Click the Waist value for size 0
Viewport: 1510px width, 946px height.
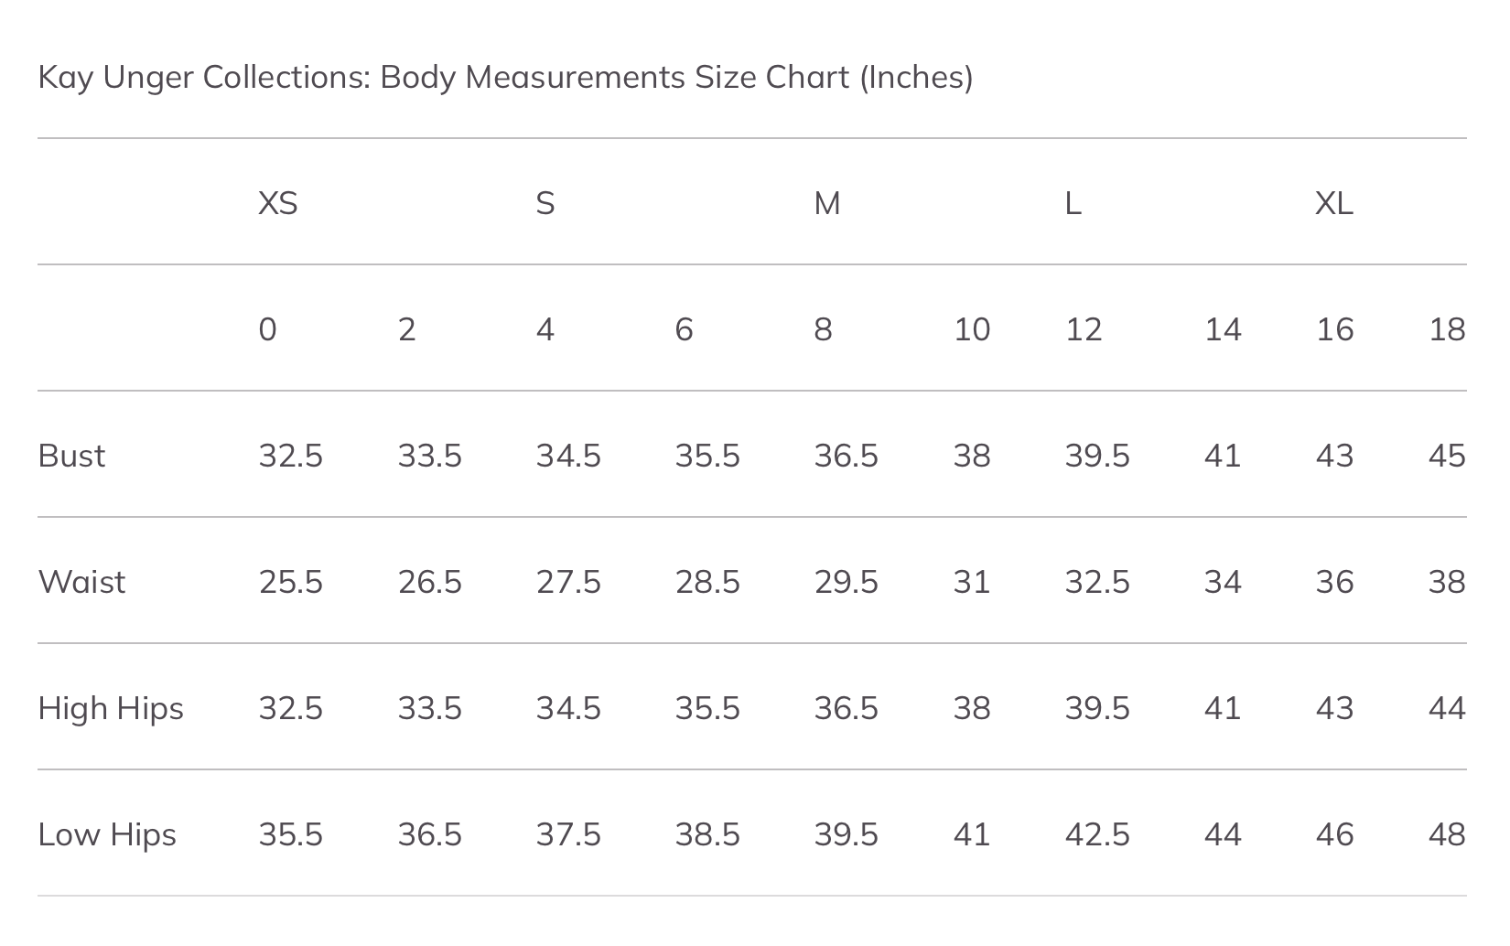[291, 582]
